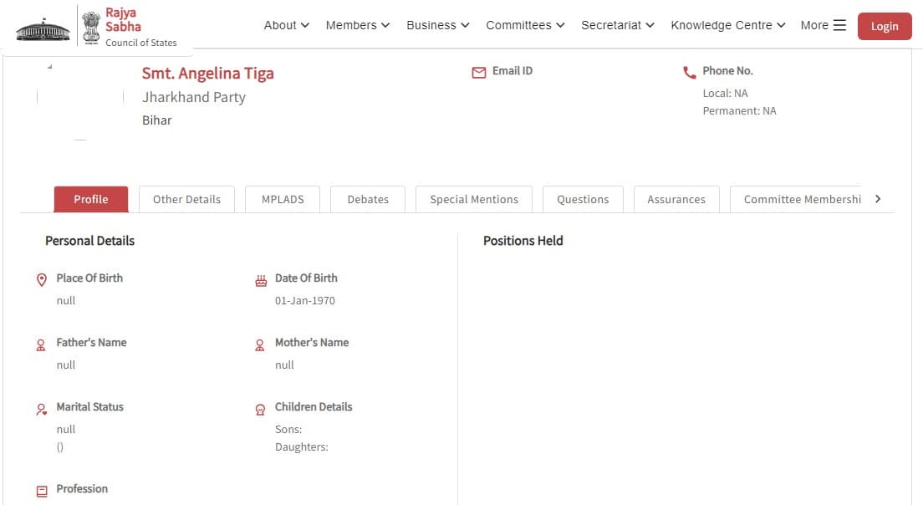Open the Committees dropdown menu

coord(525,25)
